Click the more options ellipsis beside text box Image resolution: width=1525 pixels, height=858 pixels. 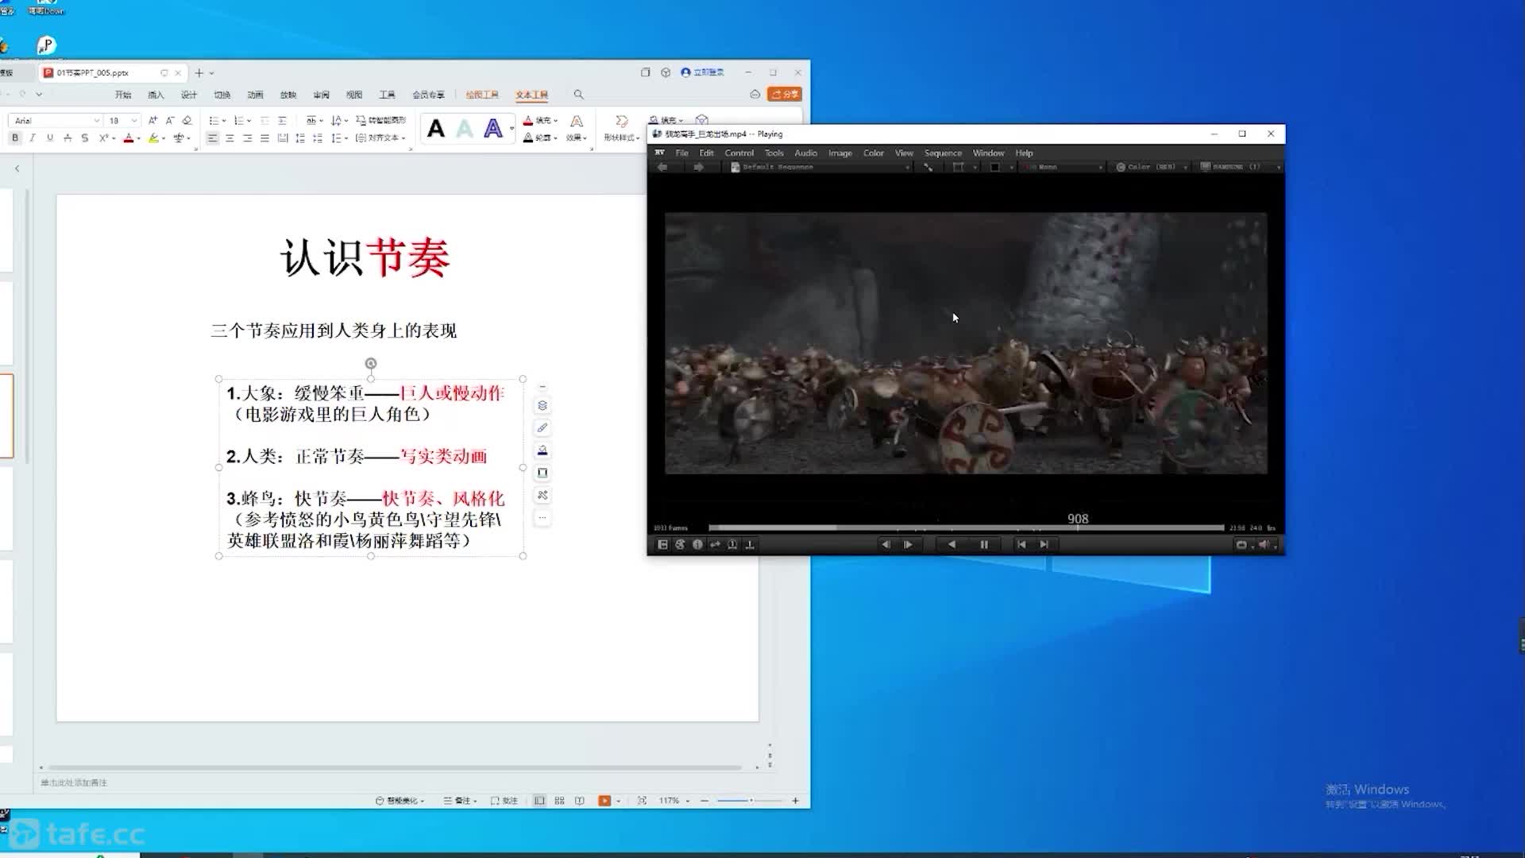[x=542, y=518]
